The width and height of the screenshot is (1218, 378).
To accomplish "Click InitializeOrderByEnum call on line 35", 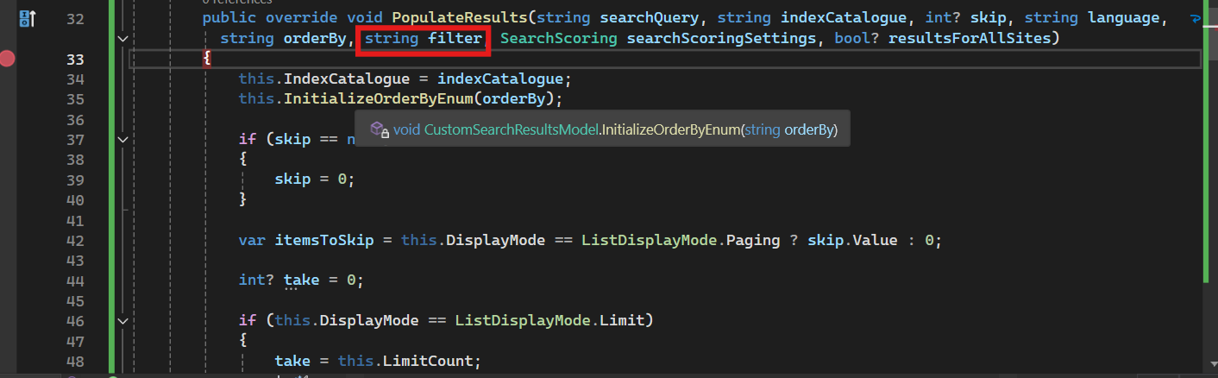I will [379, 99].
